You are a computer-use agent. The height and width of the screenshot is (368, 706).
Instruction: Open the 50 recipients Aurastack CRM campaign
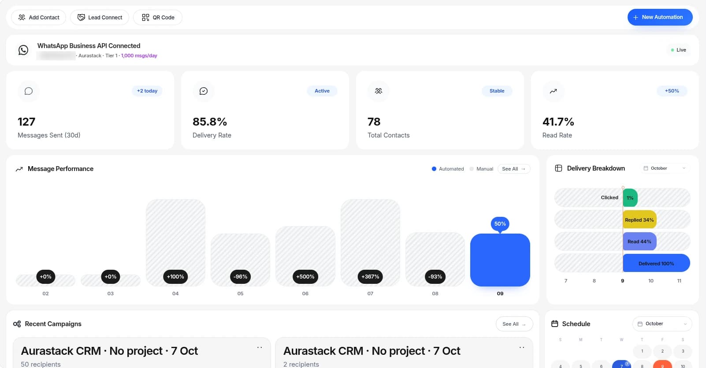141,353
